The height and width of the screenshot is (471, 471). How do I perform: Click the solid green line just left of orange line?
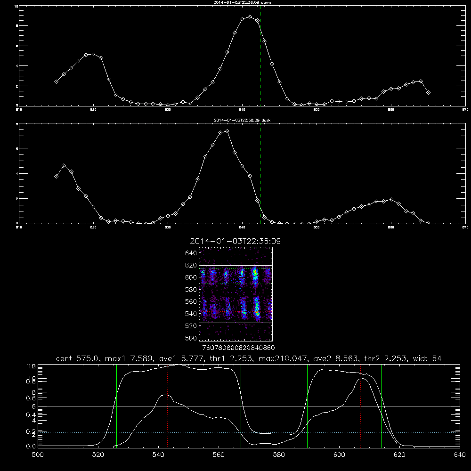[241, 406]
